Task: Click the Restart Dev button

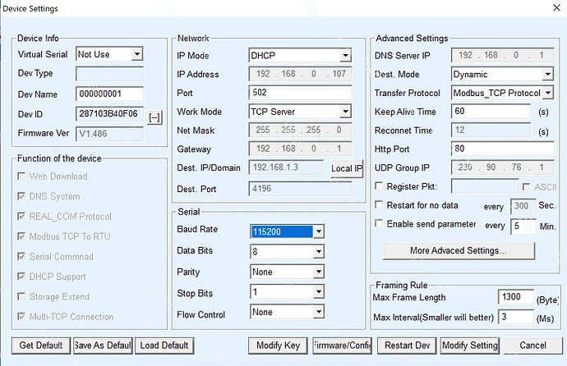Action: [408, 345]
